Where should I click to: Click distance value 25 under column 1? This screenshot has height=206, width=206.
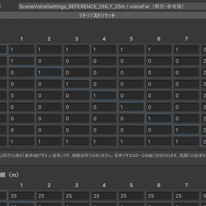click(x=22, y=196)
